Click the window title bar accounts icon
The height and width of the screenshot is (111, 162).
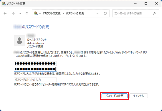point(4,4)
